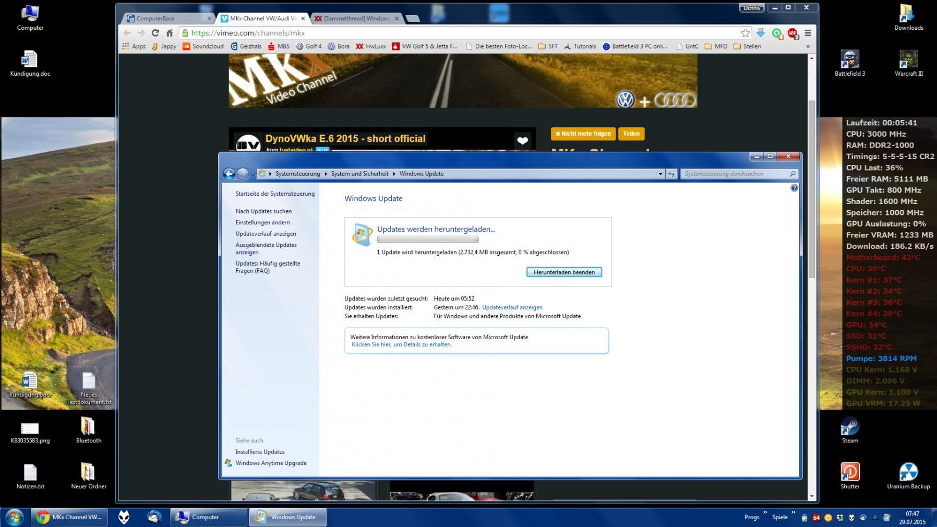Click Herunterladen beenden button

[564, 272]
